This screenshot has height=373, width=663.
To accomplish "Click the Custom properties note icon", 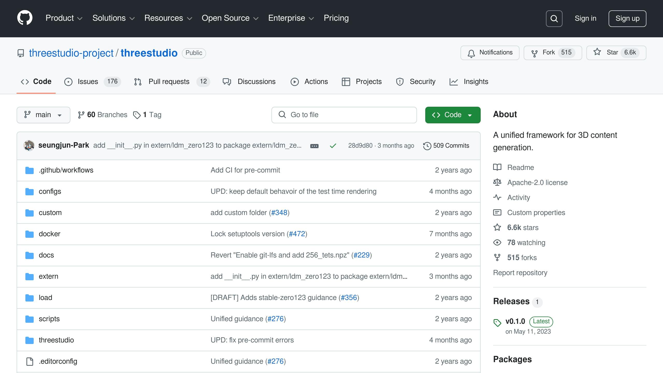I will click(497, 212).
